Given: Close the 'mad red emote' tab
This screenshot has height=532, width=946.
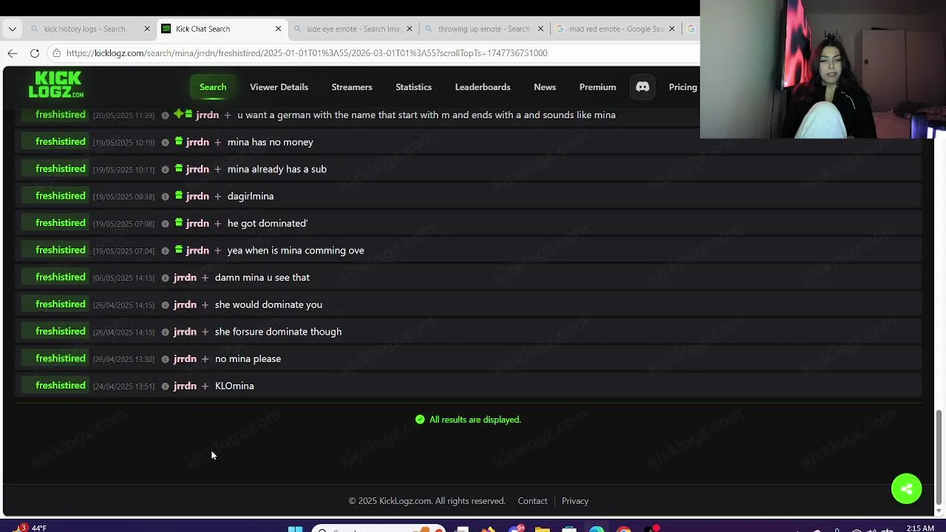Looking at the screenshot, I should (x=672, y=29).
